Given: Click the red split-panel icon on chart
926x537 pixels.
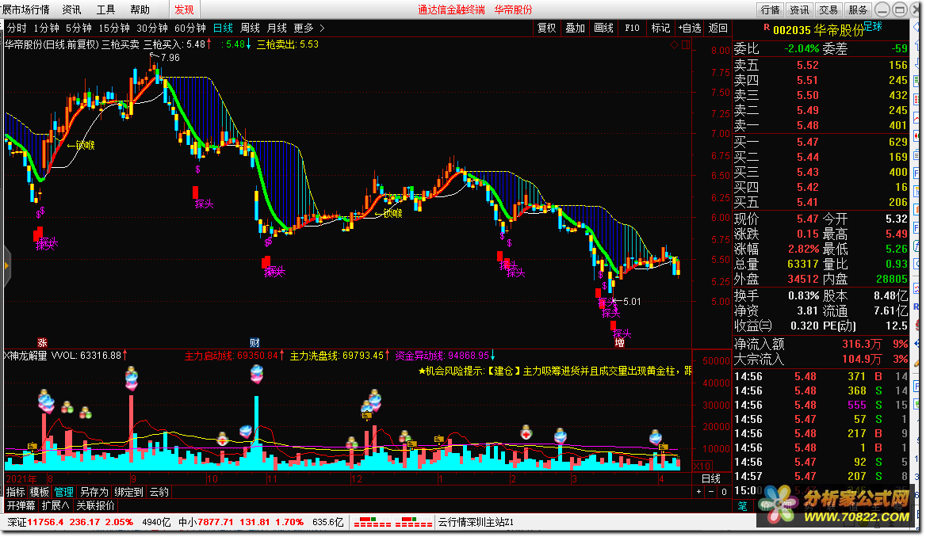Looking at the screenshot, I should [686, 45].
